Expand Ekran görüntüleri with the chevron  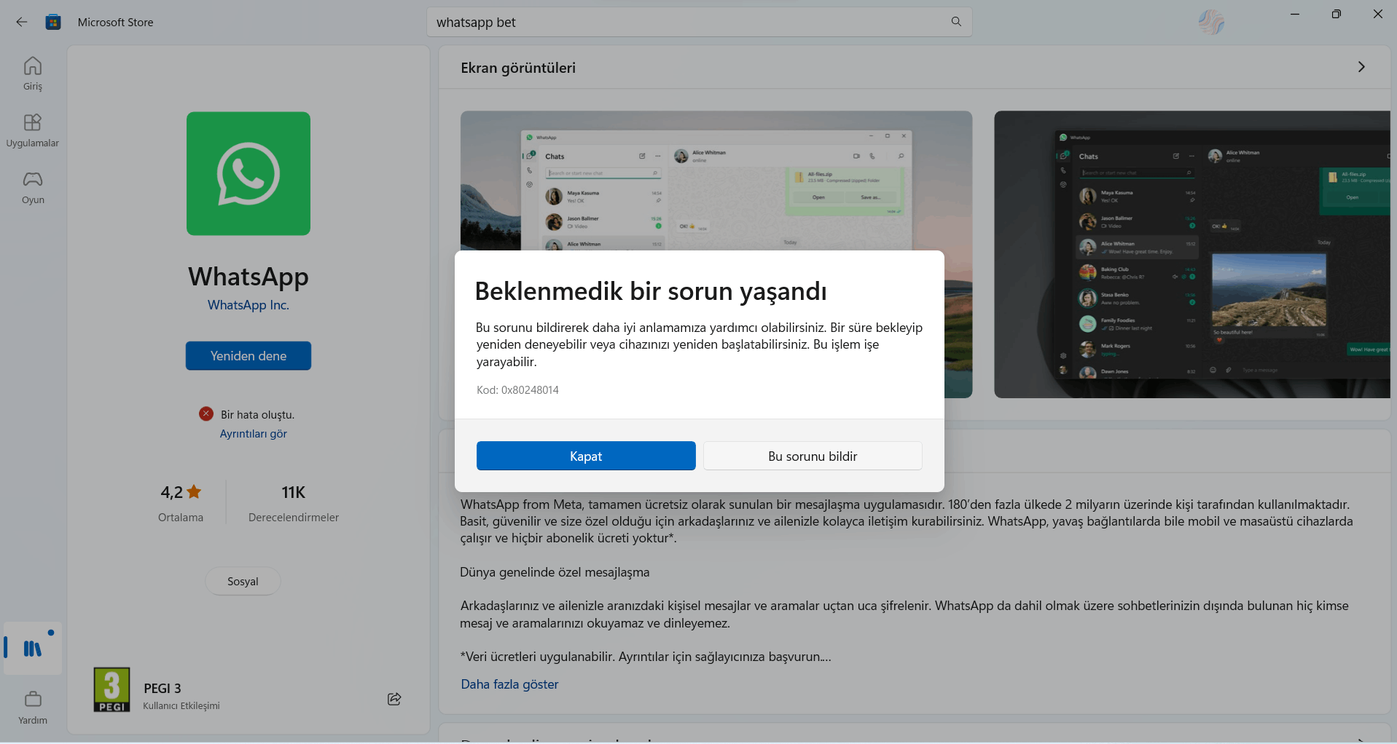[1361, 67]
